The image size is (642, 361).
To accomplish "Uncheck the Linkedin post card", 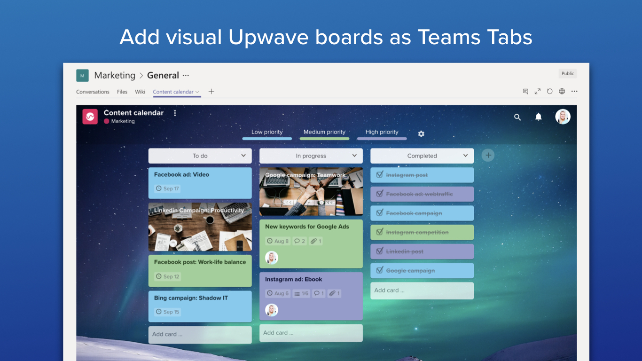I will pos(380,251).
